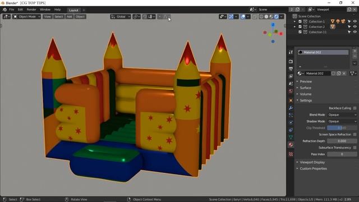Open the shading options dropdown arrow
This screenshot has height=202, width=359.
click(282, 16)
